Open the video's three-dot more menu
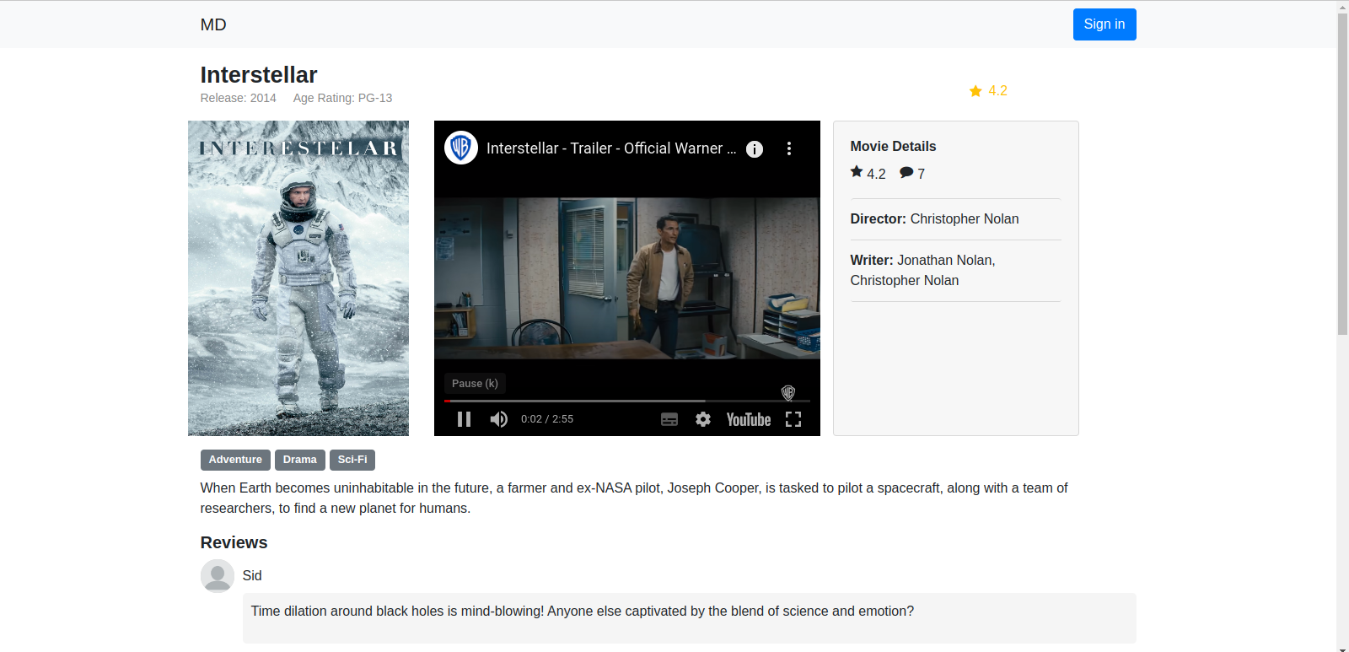 [x=789, y=148]
